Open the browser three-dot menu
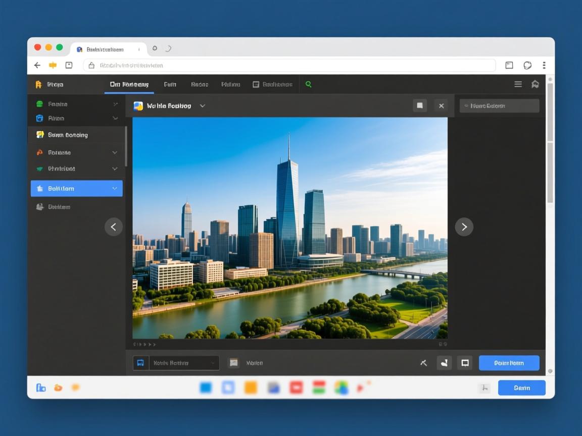 (x=544, y=65)
